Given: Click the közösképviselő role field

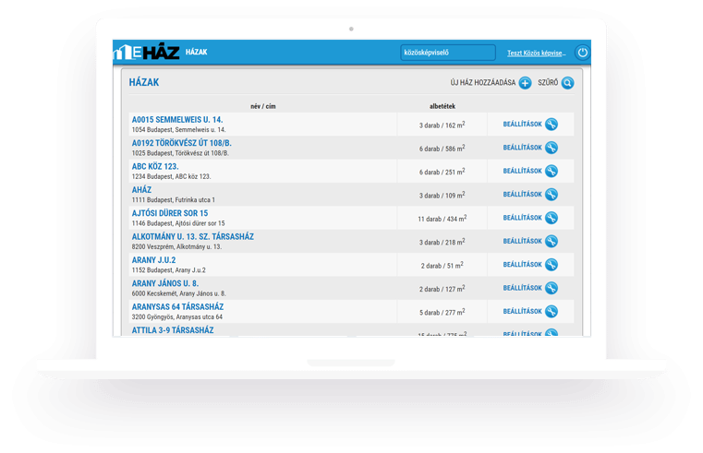Looking at the screenshot, I should pyautogui.click(x=435, y=53).
